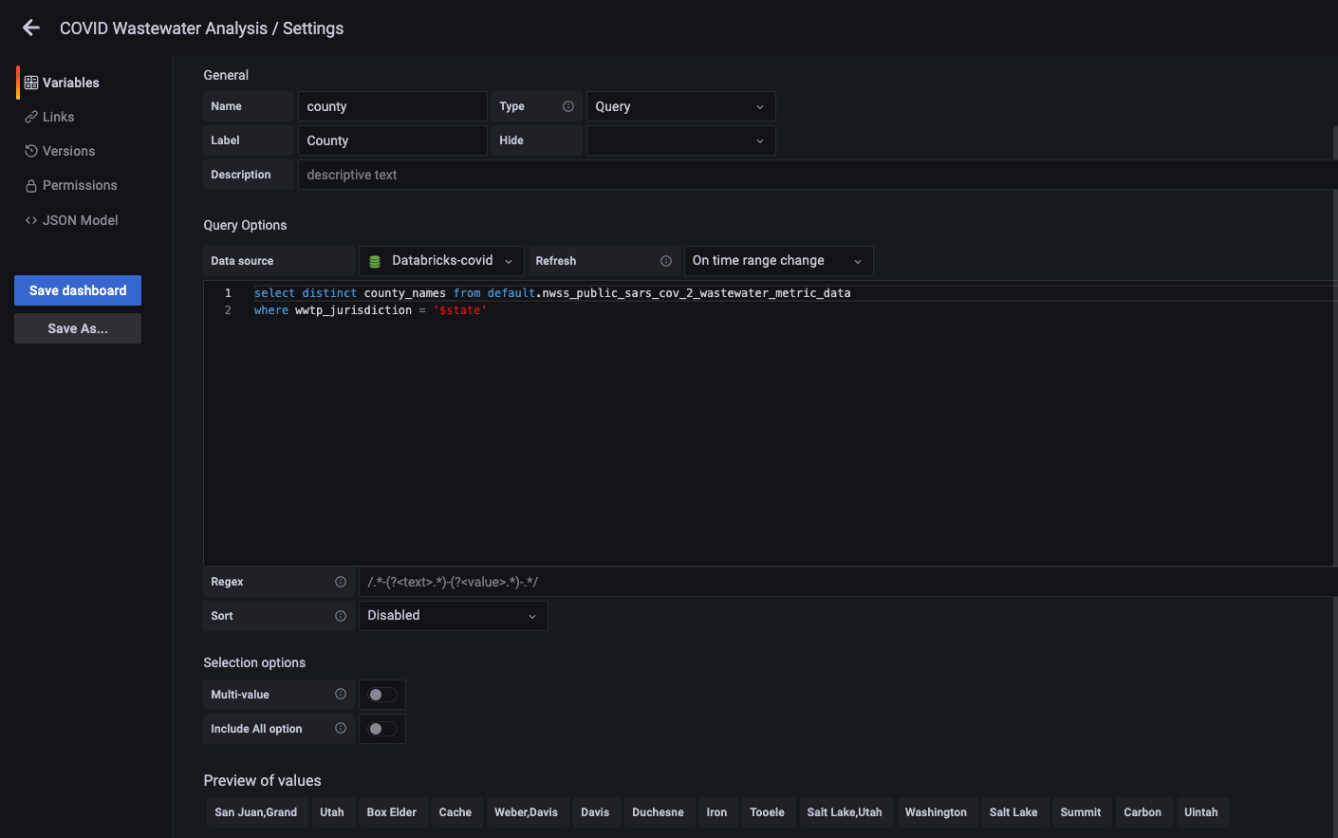Enable the Include All option toggle

click(381, 728)
